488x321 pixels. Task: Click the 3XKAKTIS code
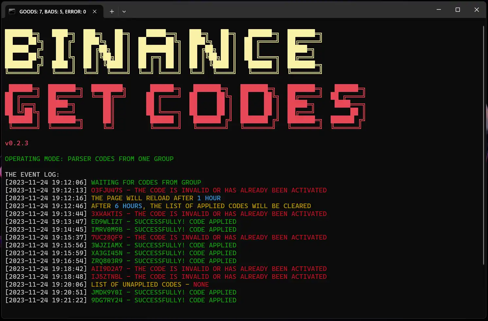(107, 214)
